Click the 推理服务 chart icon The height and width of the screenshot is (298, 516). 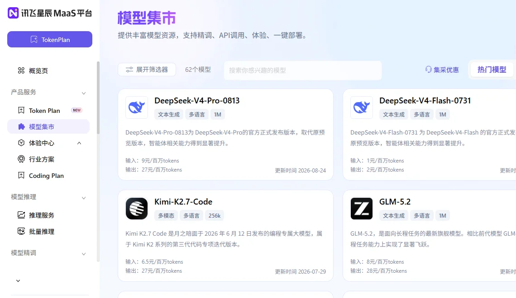21,215
